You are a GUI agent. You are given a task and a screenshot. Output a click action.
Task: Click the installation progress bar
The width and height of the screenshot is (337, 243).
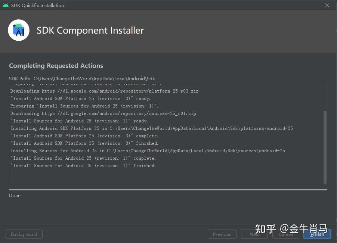coord(168,190)
